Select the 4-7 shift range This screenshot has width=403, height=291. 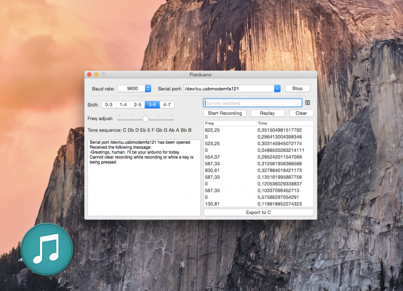coord(167,104)
